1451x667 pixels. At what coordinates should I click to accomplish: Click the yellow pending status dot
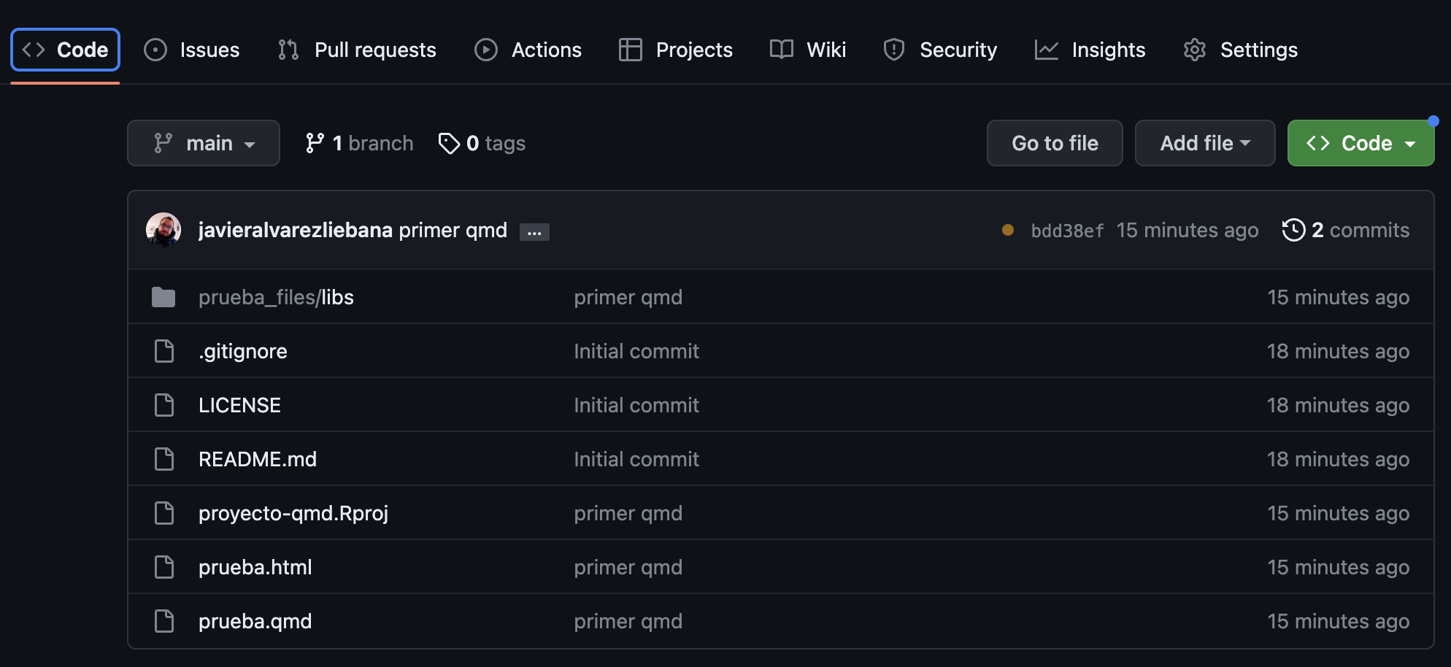1008,230
